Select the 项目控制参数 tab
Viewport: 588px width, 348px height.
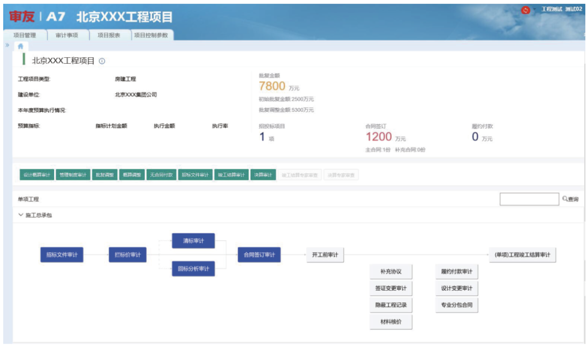(x=150, y=35)
